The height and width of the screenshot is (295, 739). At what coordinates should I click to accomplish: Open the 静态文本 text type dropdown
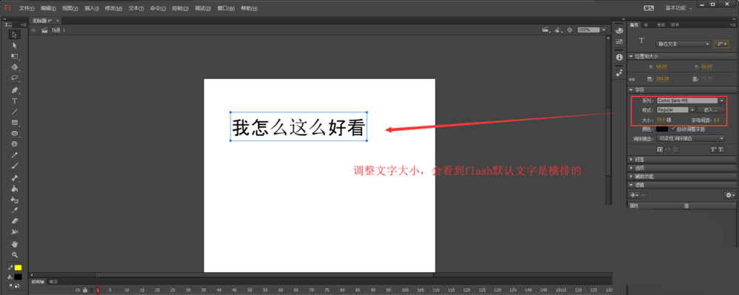pos(683,44)
